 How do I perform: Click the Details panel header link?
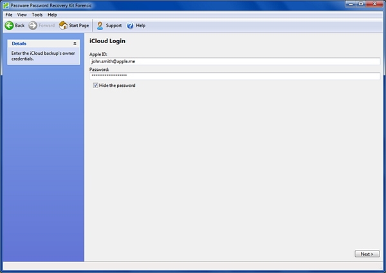[19, 44]
